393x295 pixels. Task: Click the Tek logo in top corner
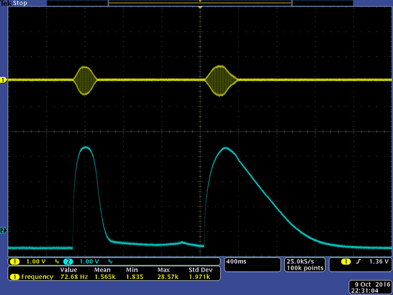[6, 3]
